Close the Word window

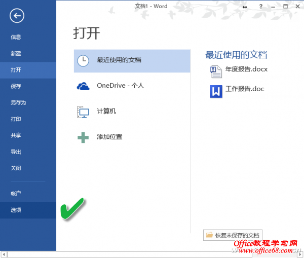pyautogui.click(x=297, y=7)
